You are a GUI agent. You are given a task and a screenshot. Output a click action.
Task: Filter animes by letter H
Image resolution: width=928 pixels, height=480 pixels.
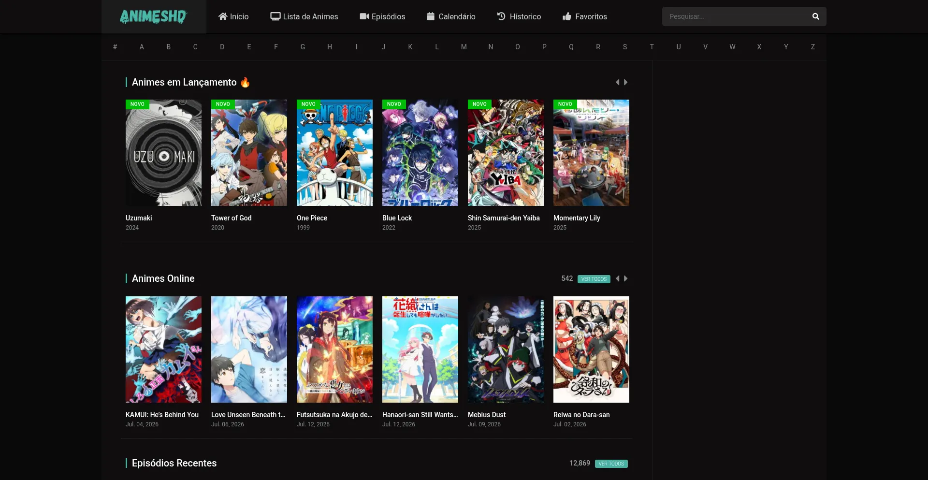click(330, 47)
